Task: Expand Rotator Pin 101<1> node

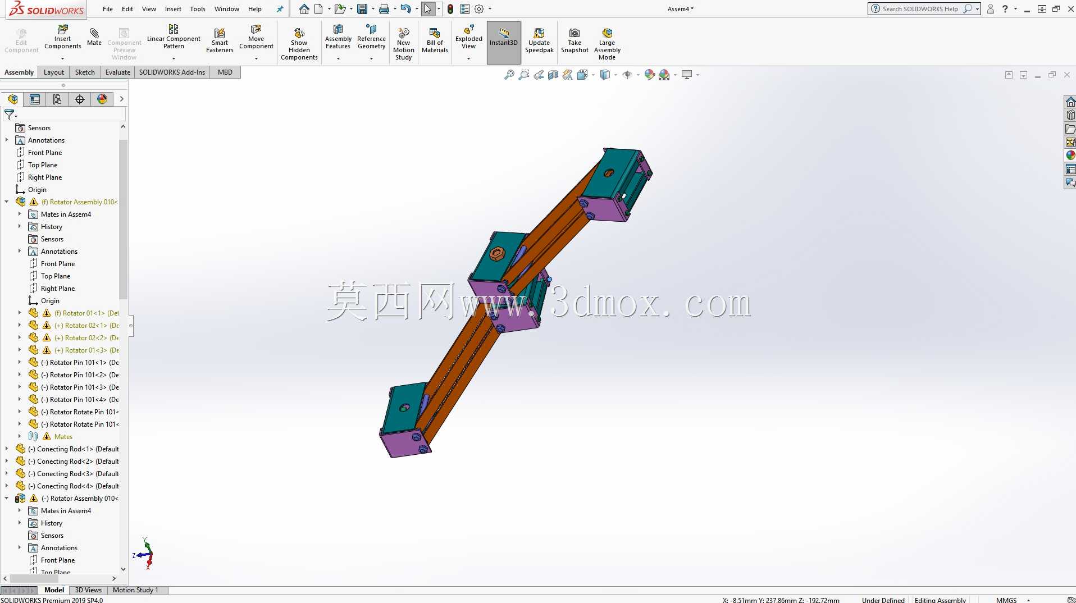Action: (x=20, y=362)
